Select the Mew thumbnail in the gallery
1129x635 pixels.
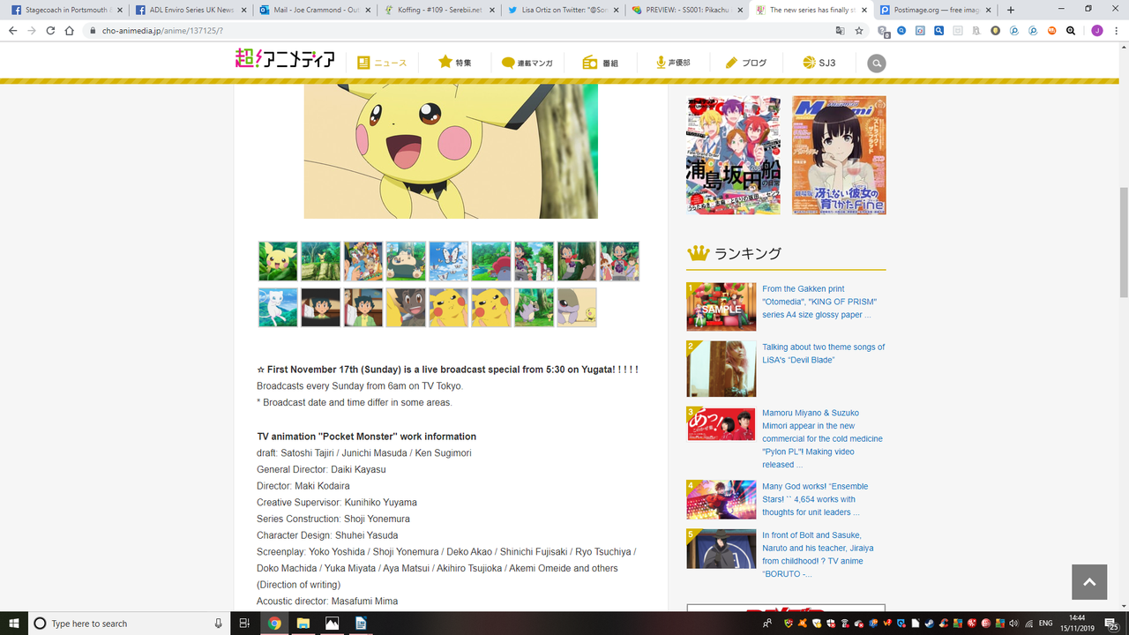tap(278, 307)
